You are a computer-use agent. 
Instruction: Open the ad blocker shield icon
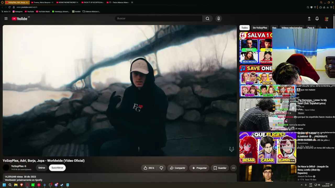pos(311,7)
